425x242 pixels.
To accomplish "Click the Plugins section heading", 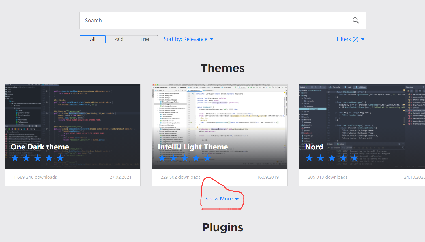I will click(223, 227).
